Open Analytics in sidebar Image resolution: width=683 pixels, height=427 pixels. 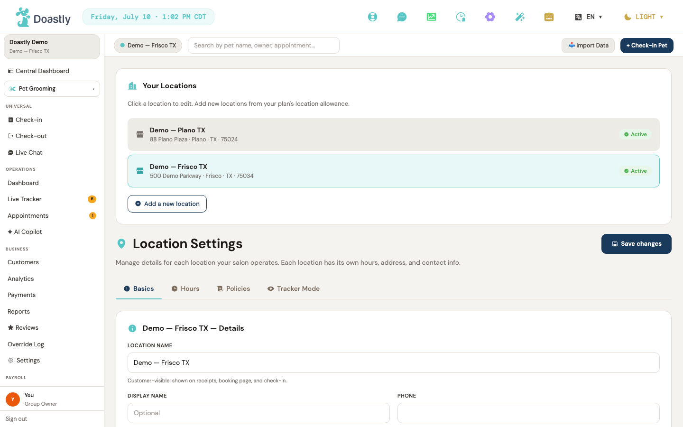[52, 279]
